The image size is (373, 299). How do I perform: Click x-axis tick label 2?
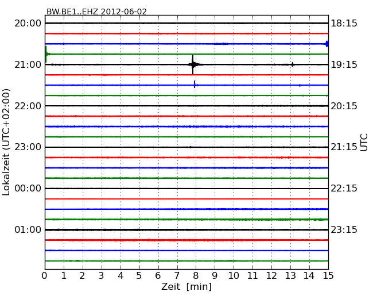[82, 276]
